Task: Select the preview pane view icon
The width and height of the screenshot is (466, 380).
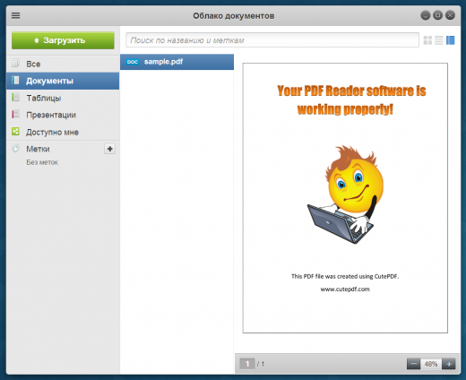Action: coord(450,40)
